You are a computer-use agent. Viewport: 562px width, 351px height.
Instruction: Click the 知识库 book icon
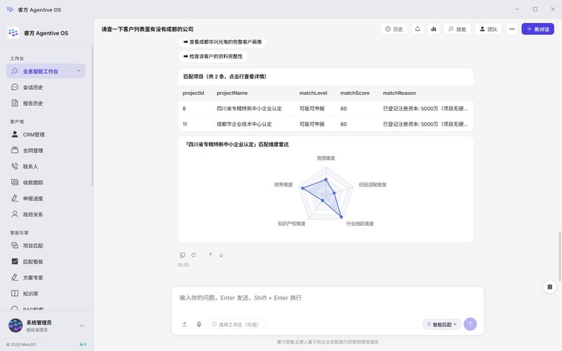pyautogui.click(x=15, y=293)
